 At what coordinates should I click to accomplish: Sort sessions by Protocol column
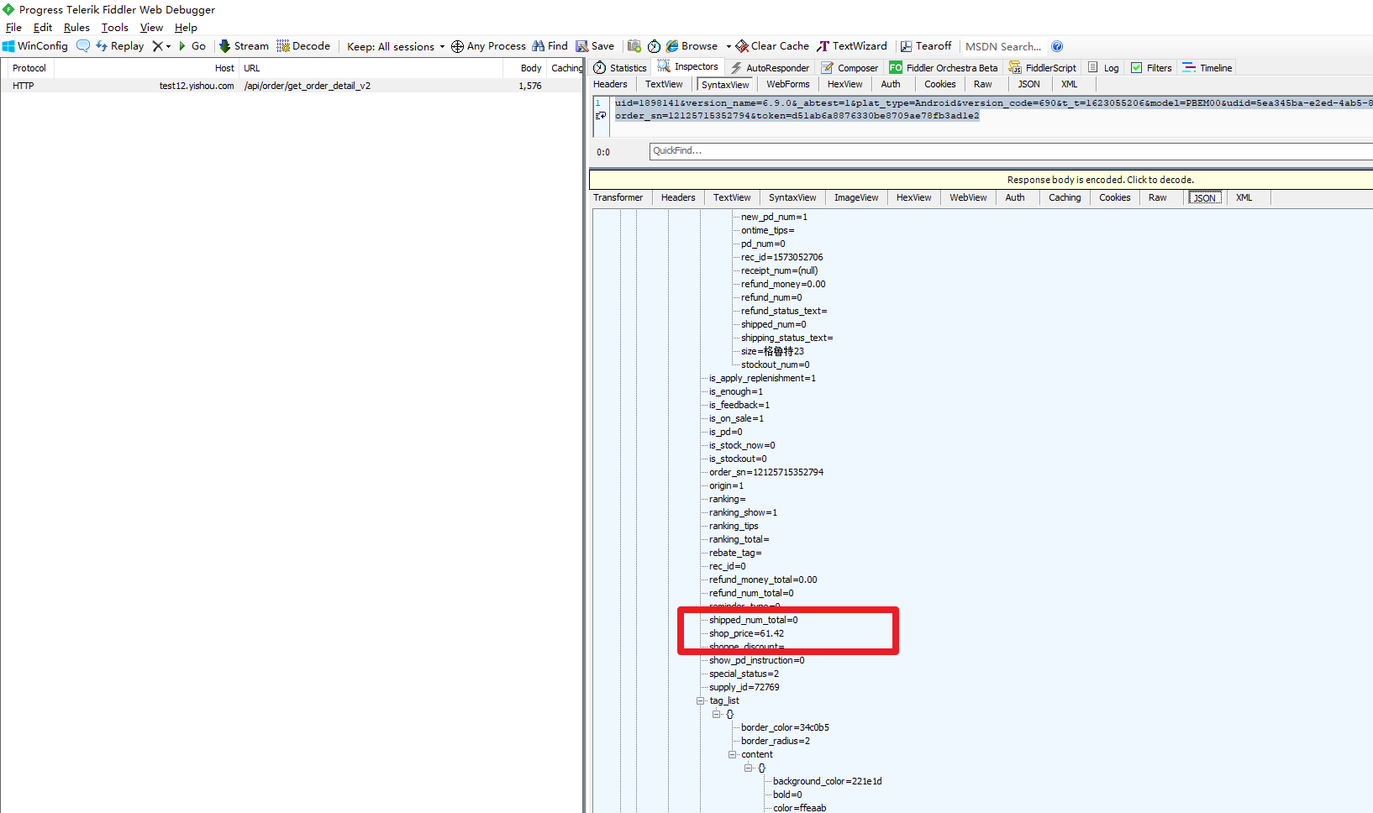(29, 68)
